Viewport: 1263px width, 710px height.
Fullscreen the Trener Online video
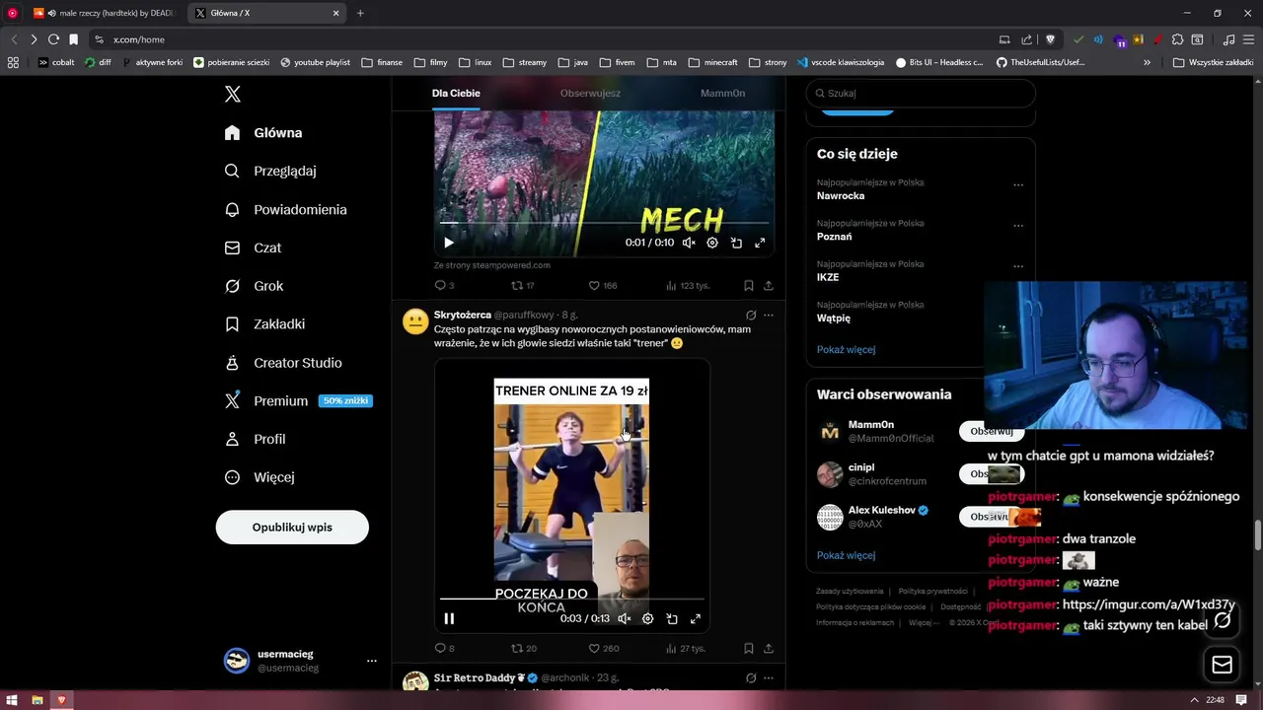point(696,618)
